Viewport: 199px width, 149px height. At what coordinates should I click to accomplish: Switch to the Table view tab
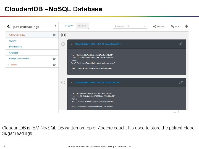coord(82,26)
